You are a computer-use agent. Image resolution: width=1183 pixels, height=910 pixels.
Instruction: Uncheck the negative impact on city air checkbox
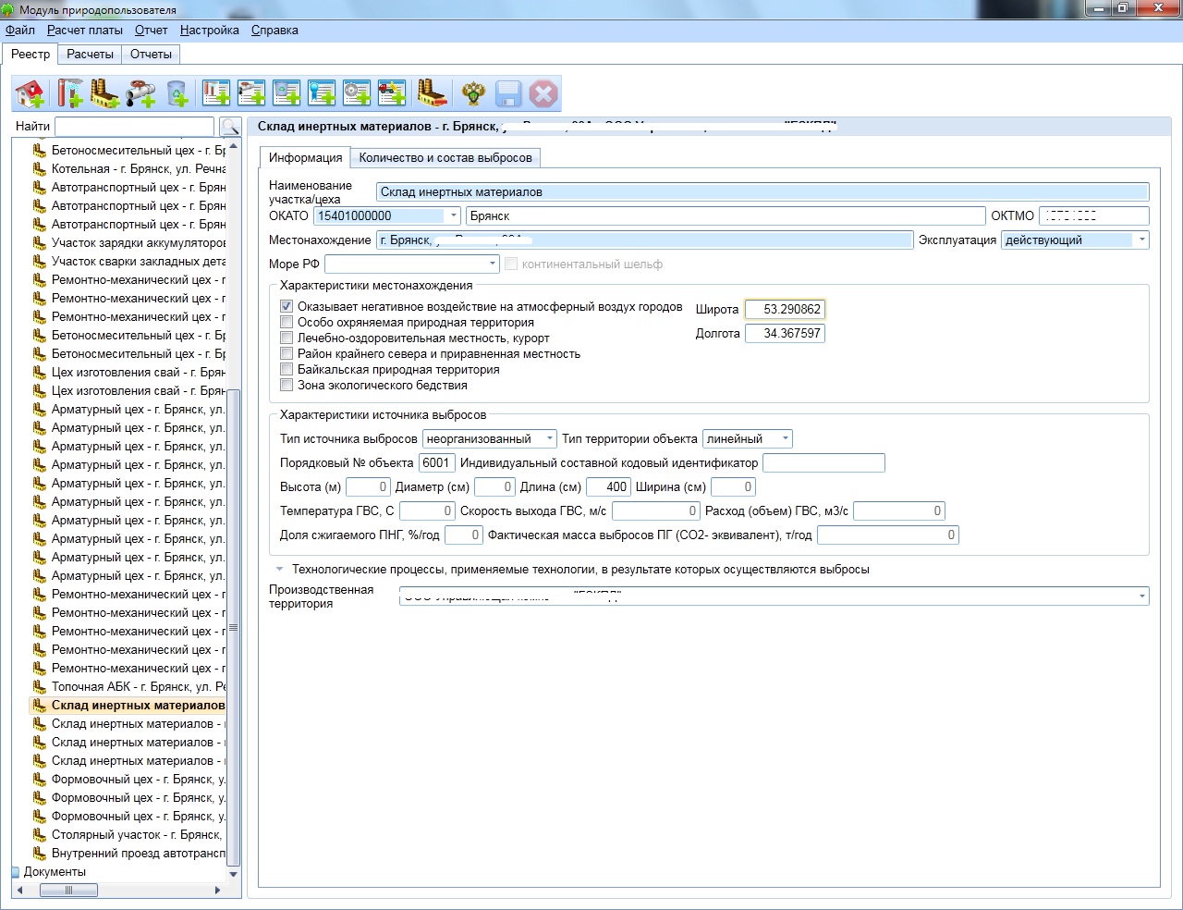pos(287,307)
